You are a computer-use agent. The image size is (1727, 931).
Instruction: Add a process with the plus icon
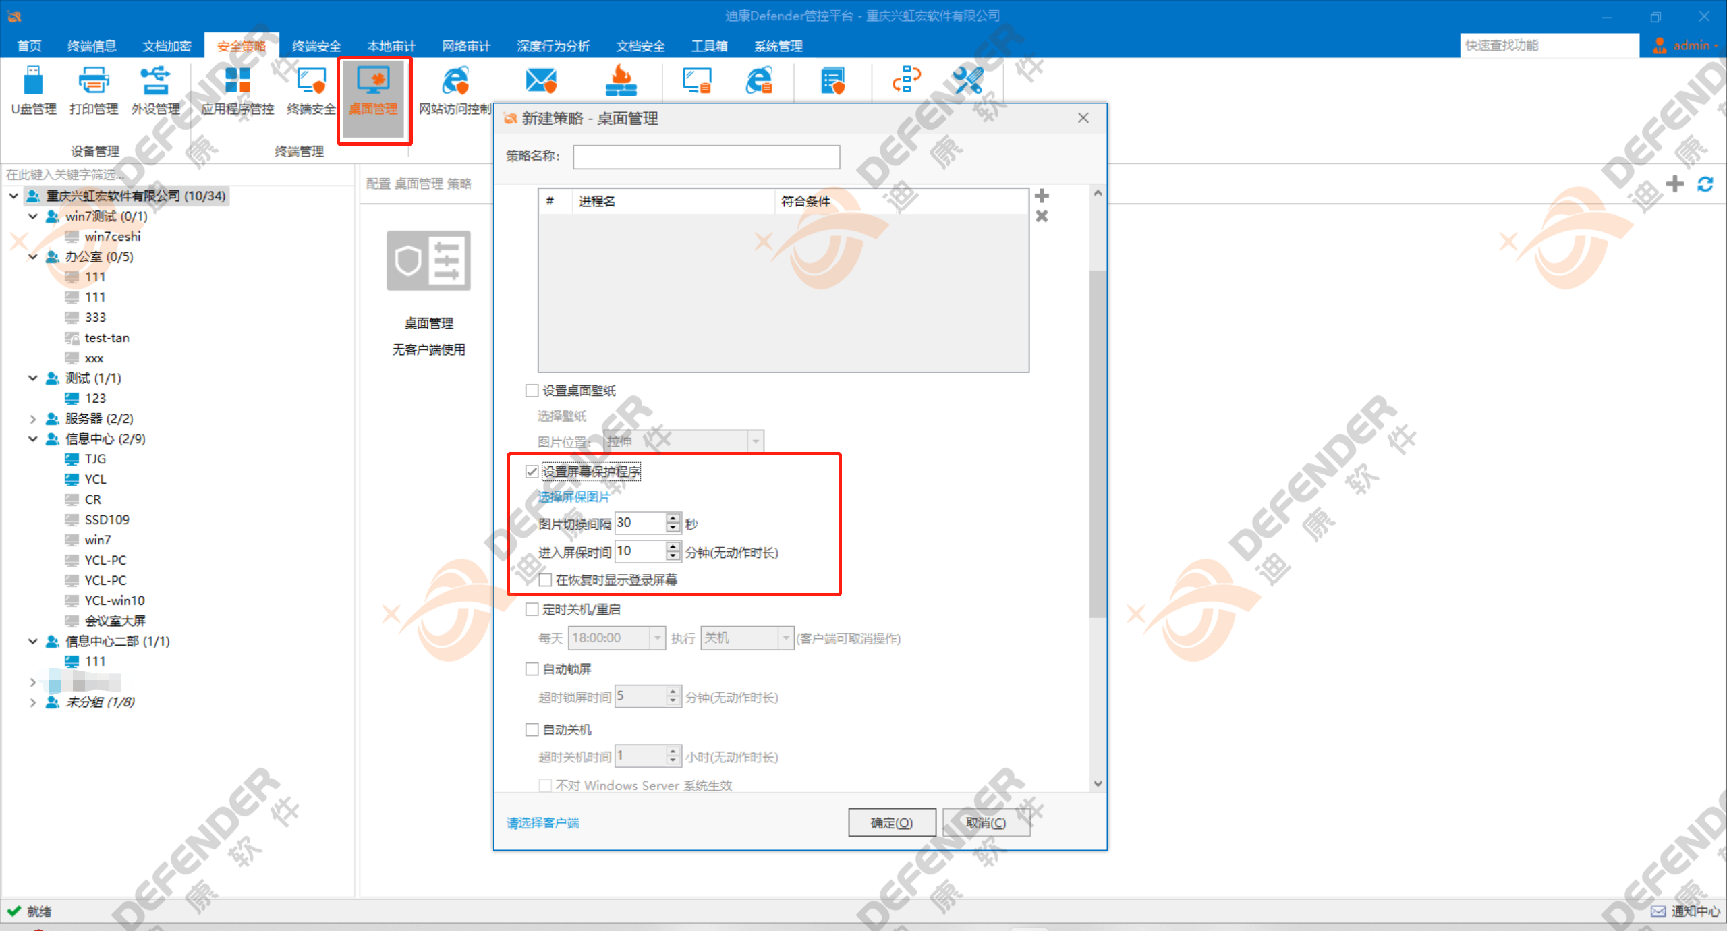[1042, 196]
